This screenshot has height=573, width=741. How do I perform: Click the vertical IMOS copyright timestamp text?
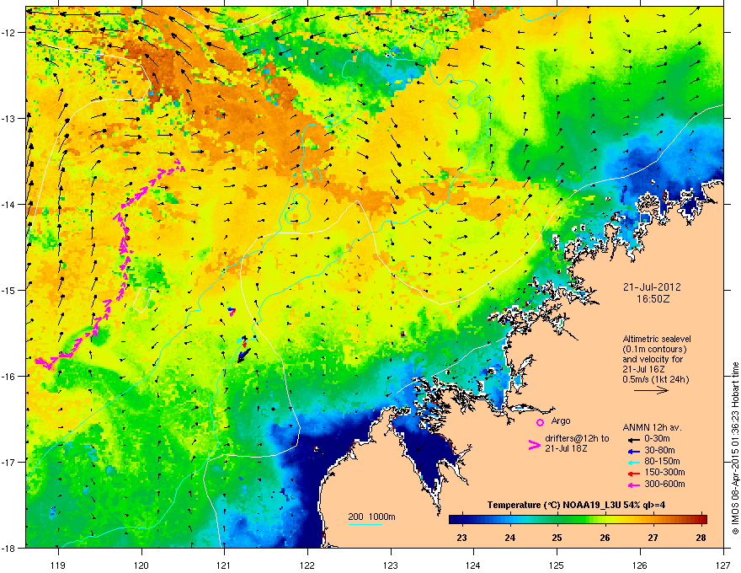tap(735, 448)
